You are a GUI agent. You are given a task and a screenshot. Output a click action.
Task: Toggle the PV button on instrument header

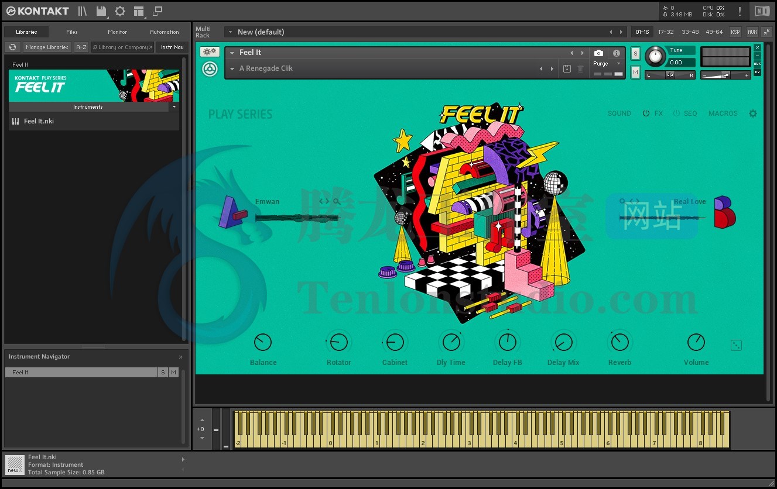(x=757, y=73)
